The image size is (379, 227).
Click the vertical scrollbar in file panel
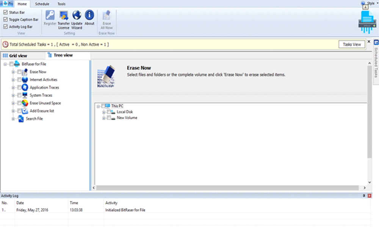[369, 112]
